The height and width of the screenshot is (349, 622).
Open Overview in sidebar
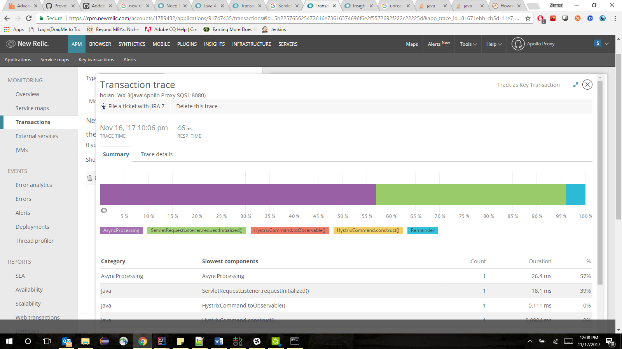[27, 94]
